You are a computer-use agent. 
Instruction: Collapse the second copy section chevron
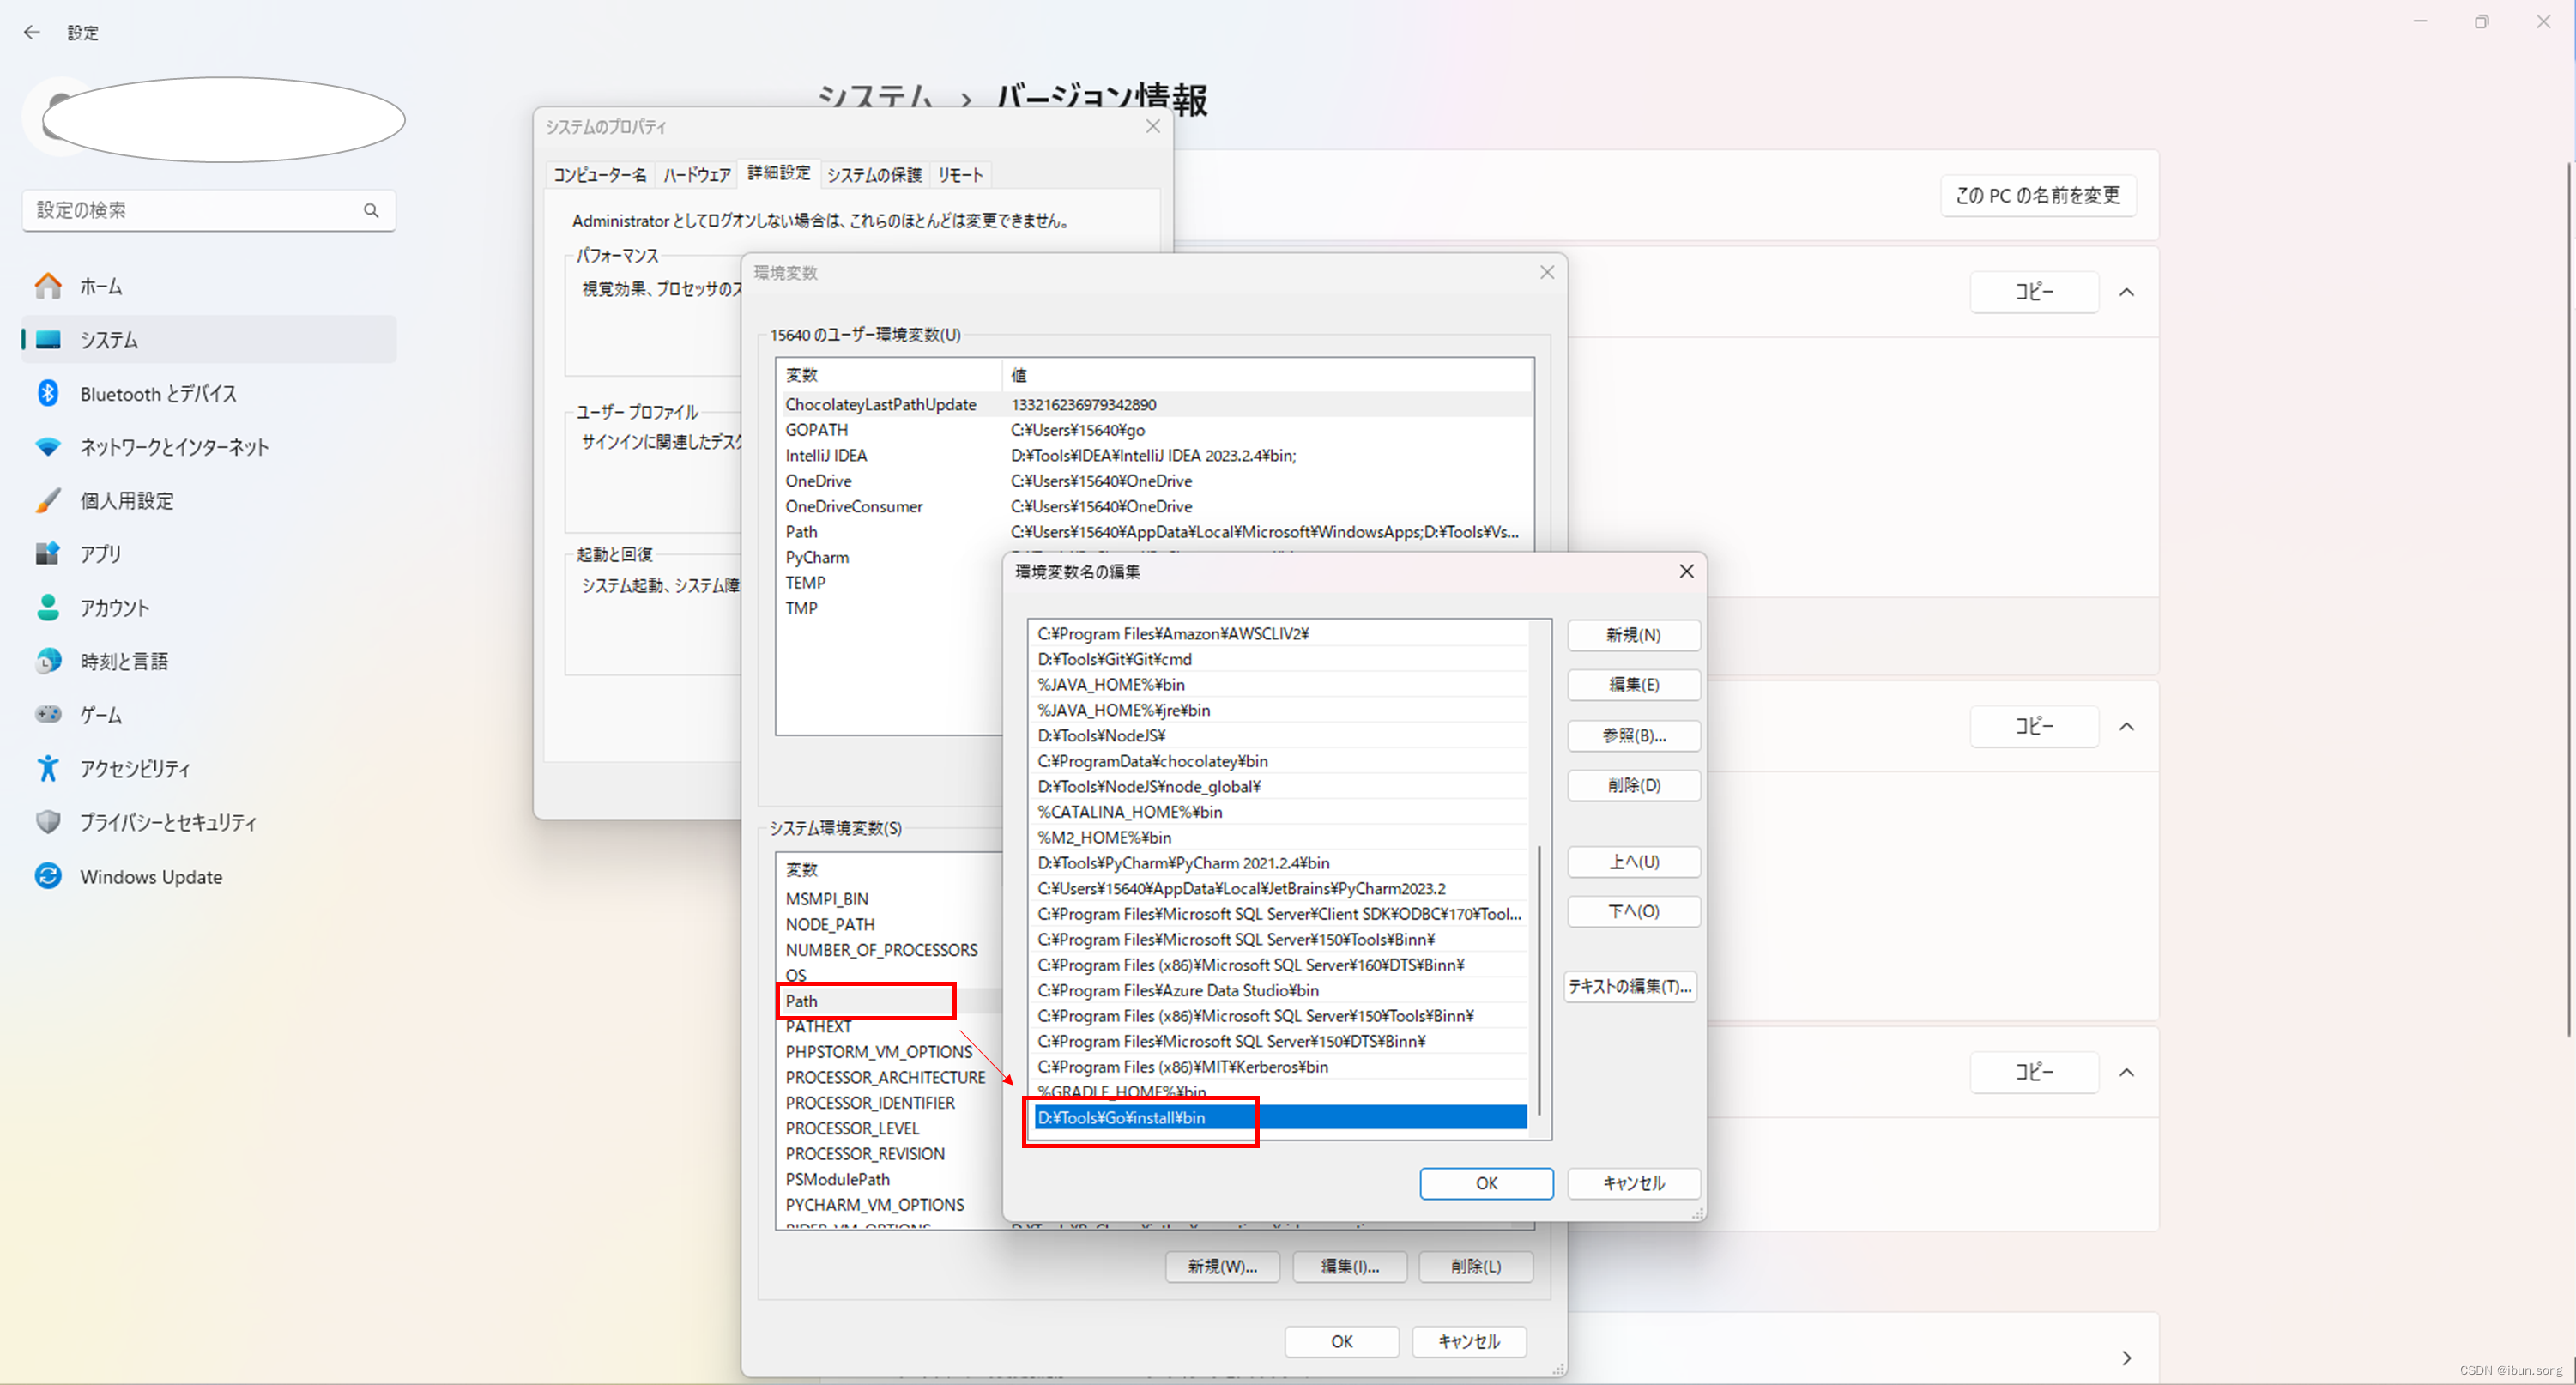pyautogui.click(x=2126, y=726)
